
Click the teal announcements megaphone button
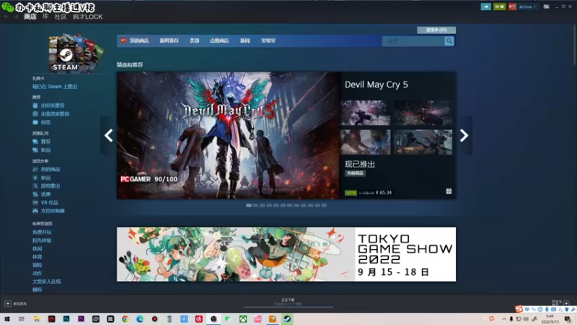click(x=485, y=6)
